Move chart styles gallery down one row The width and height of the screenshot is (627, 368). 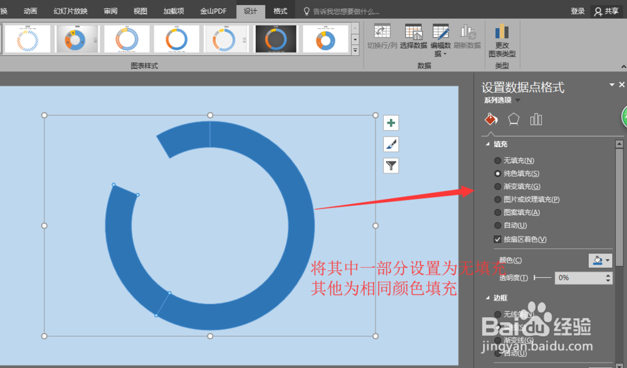point(355,39)
